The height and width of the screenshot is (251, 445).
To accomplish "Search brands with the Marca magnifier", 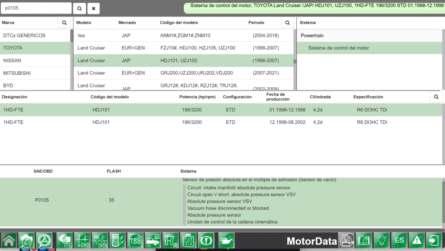I will pyautogui.click(x=64, y=23).
